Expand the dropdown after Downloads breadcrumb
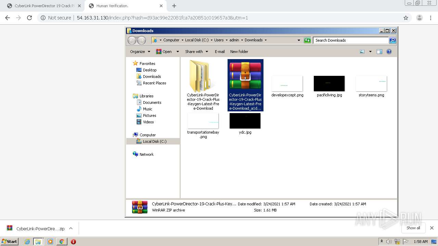This screenshot has height=246, width=438. pyautogui.click(x=266, y=40)
